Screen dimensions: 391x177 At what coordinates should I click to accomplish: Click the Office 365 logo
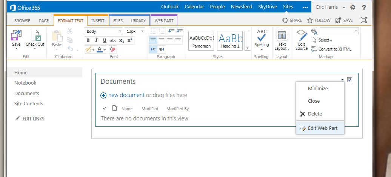pos(25,8)
